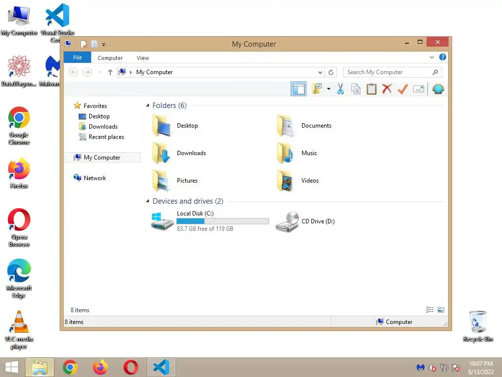
Task: Click the VLC media player desktop shortcut
Action: (x=19, y=329)
